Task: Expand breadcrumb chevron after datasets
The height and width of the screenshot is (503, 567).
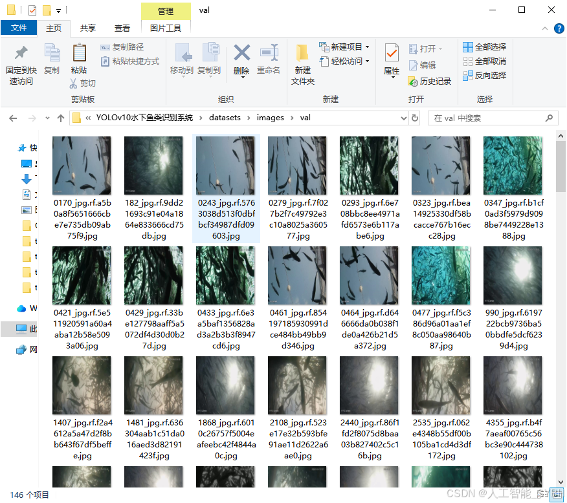Action: point(249,118)
